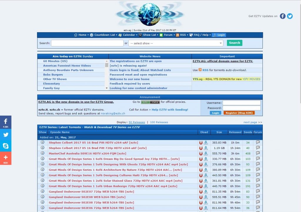Open Bobs Burgers show link
The height and width of the screenshot is (212, 301).
(53, 75)
